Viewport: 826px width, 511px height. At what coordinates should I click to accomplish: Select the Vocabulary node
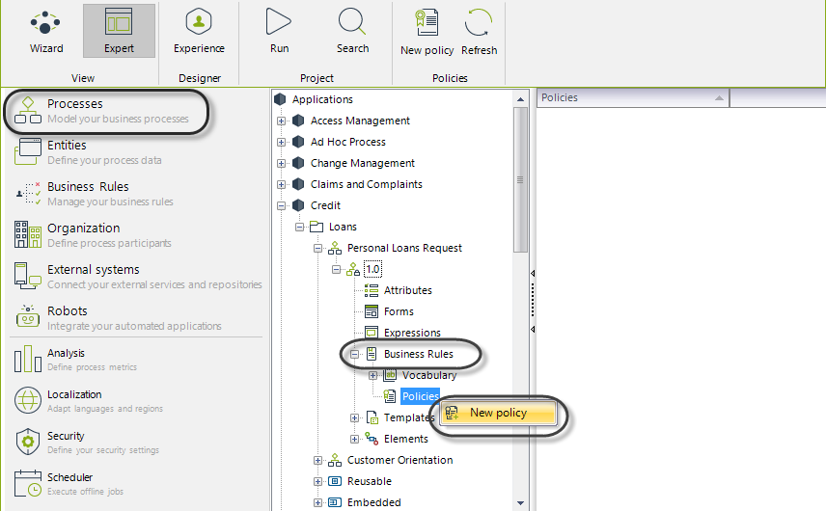[428, 375]
